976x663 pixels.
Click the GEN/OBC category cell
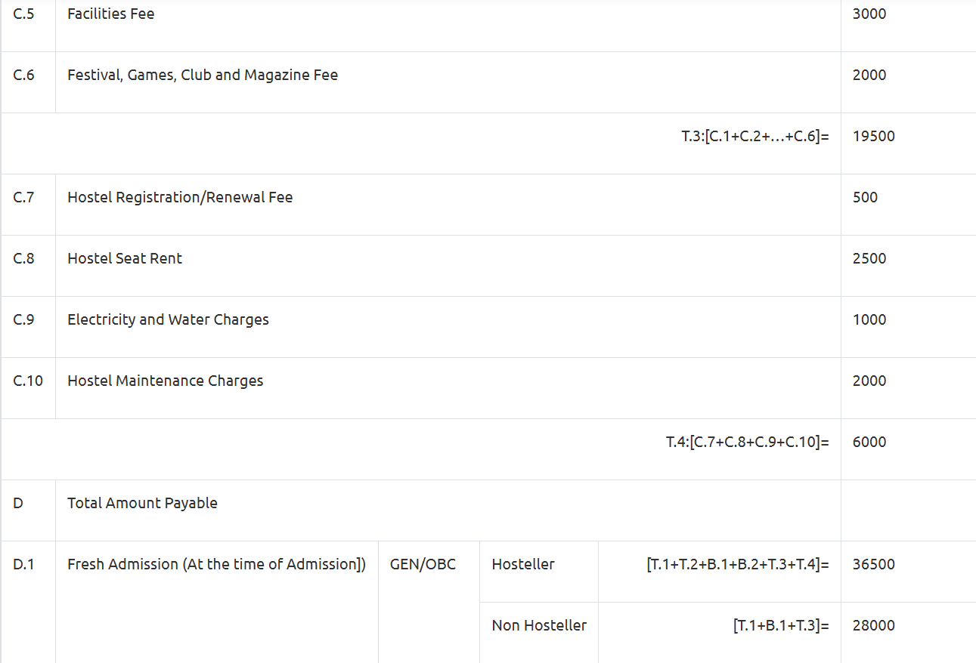tap(423, 564)
